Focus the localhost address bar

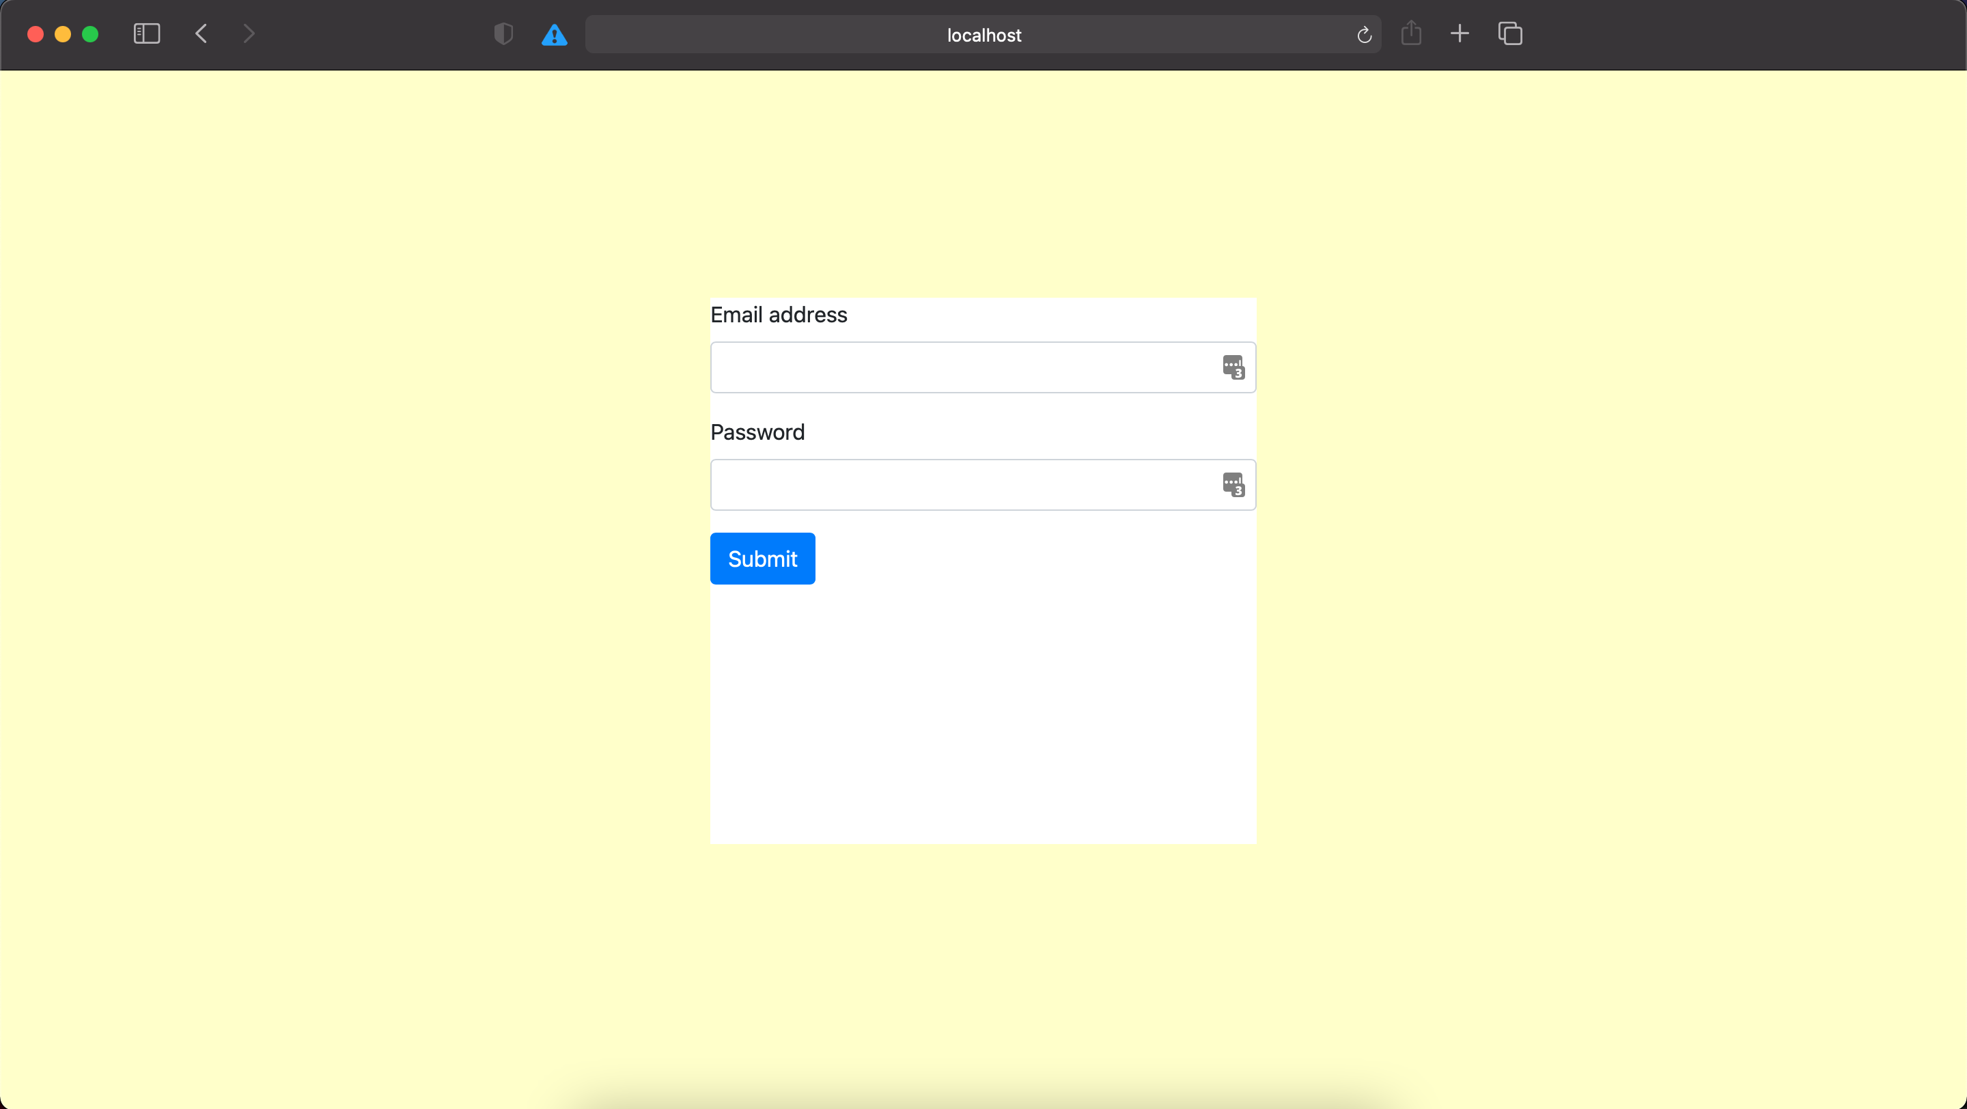(x=983, y=35)
